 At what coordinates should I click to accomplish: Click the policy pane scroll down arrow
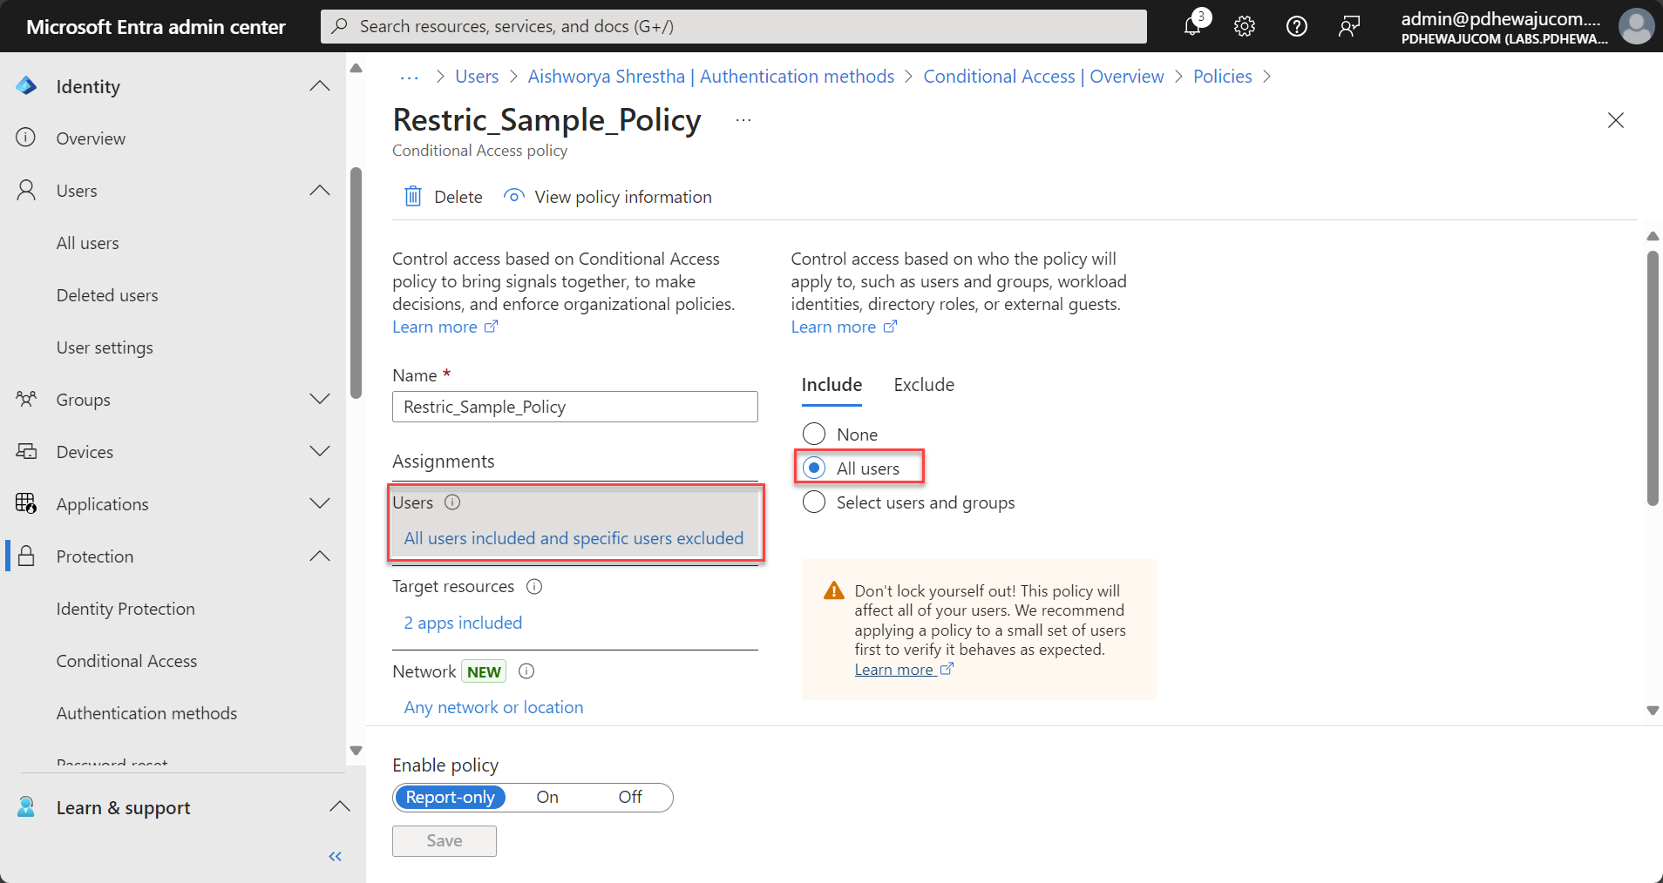click(x=1653, y=711)
